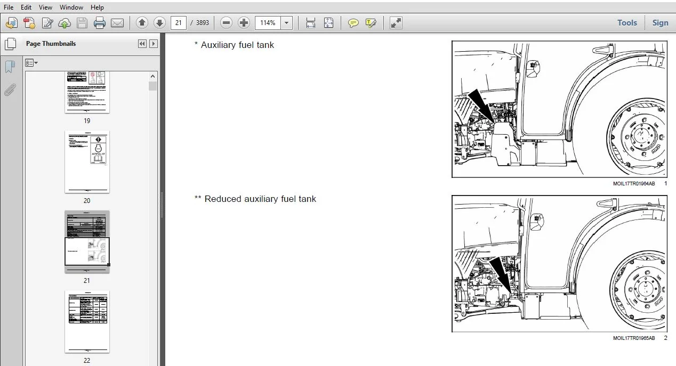676x366 pixels.
Task: Go to next page arrow
Action: coord(159,23)
